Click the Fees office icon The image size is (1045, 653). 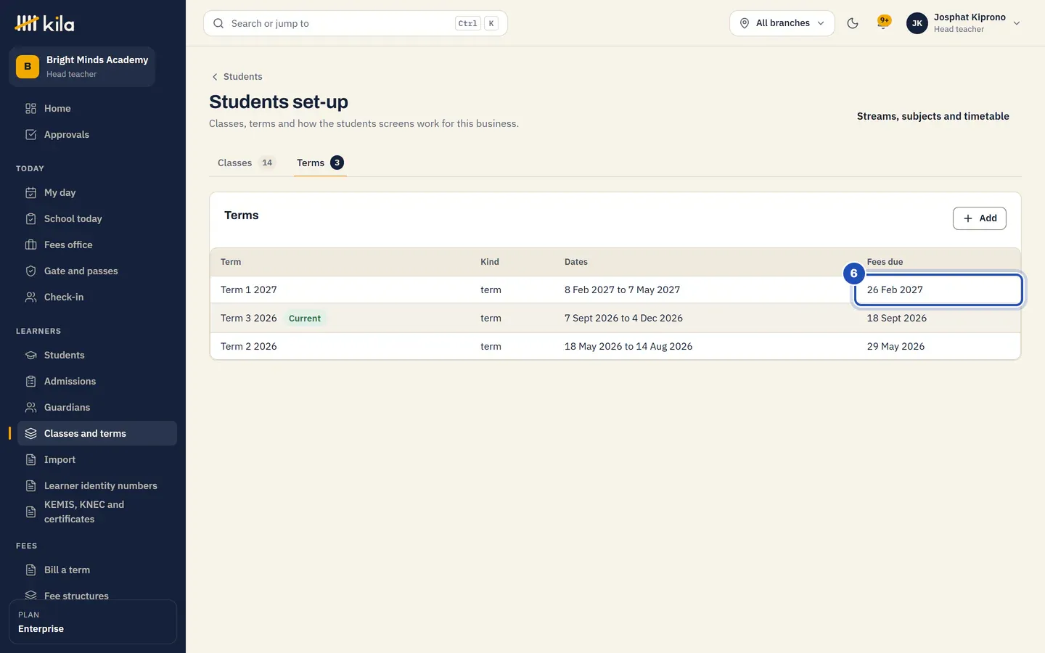[30, 245]
